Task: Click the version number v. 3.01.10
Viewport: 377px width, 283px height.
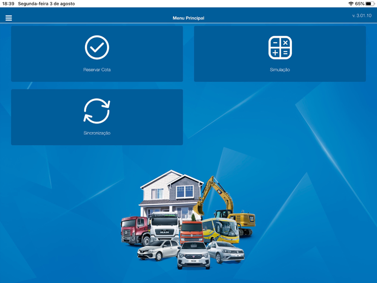Action: tap(362, 15)
